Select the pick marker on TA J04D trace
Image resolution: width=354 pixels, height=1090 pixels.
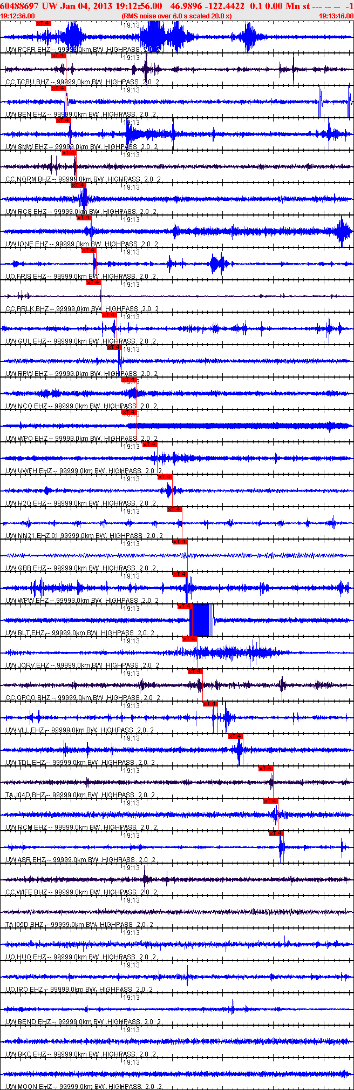coord(266,769)
